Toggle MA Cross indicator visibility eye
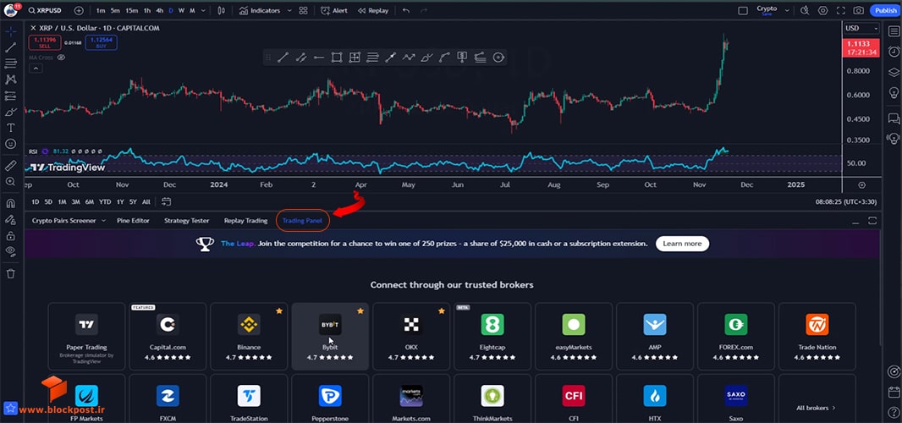 click(61, 58)
